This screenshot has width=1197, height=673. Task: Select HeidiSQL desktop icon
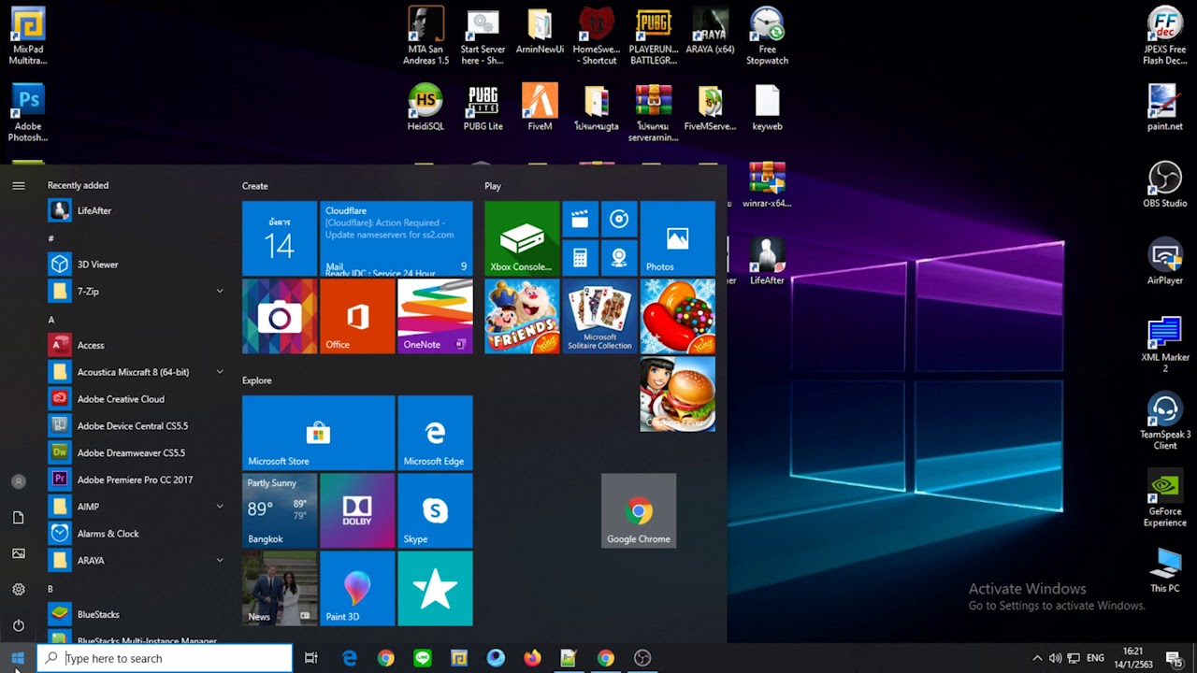coord(425,108)
